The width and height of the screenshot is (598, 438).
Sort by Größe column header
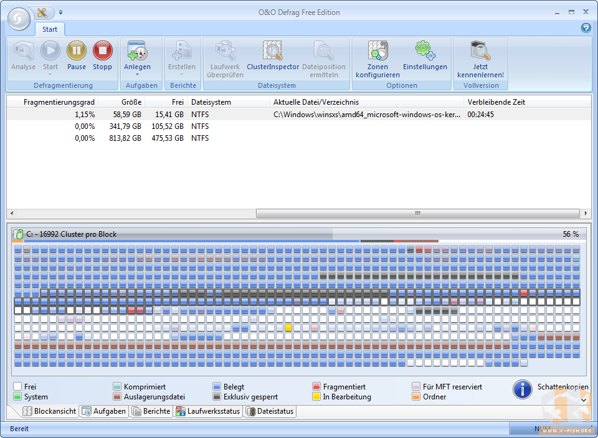[x=121, y=102]
